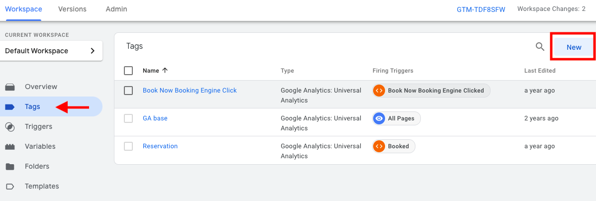This screenshot has width=596, height=201.
Task: Check the Book Now Booking Engine Click row
Action: pos(128,91)
